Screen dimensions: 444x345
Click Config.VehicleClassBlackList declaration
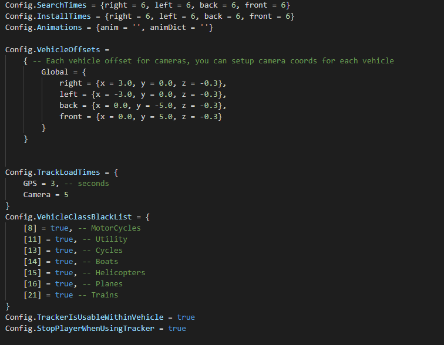pyautogui.click(x=78, y=217)
